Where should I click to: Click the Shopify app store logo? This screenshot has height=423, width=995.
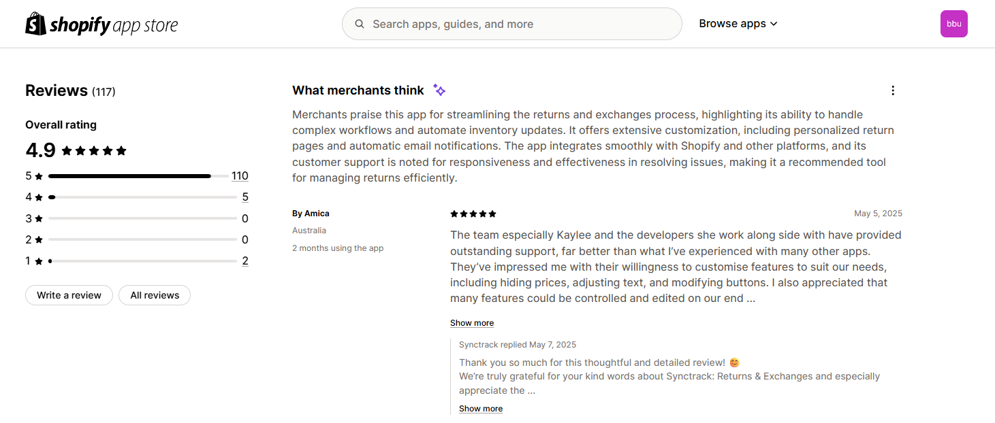coord(101,24)
